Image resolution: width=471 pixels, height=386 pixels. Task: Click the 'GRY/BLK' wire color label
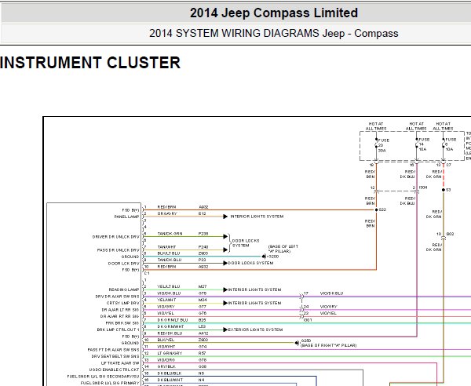166,366
